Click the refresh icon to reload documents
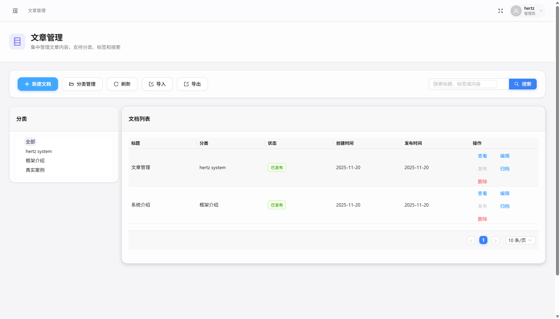Viewport: 560px width, 319px height. 116,84
